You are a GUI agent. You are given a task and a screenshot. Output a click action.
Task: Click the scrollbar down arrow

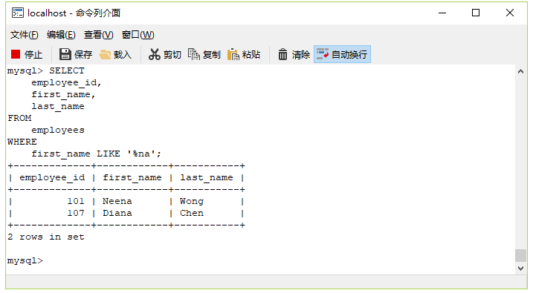(520, 269)
